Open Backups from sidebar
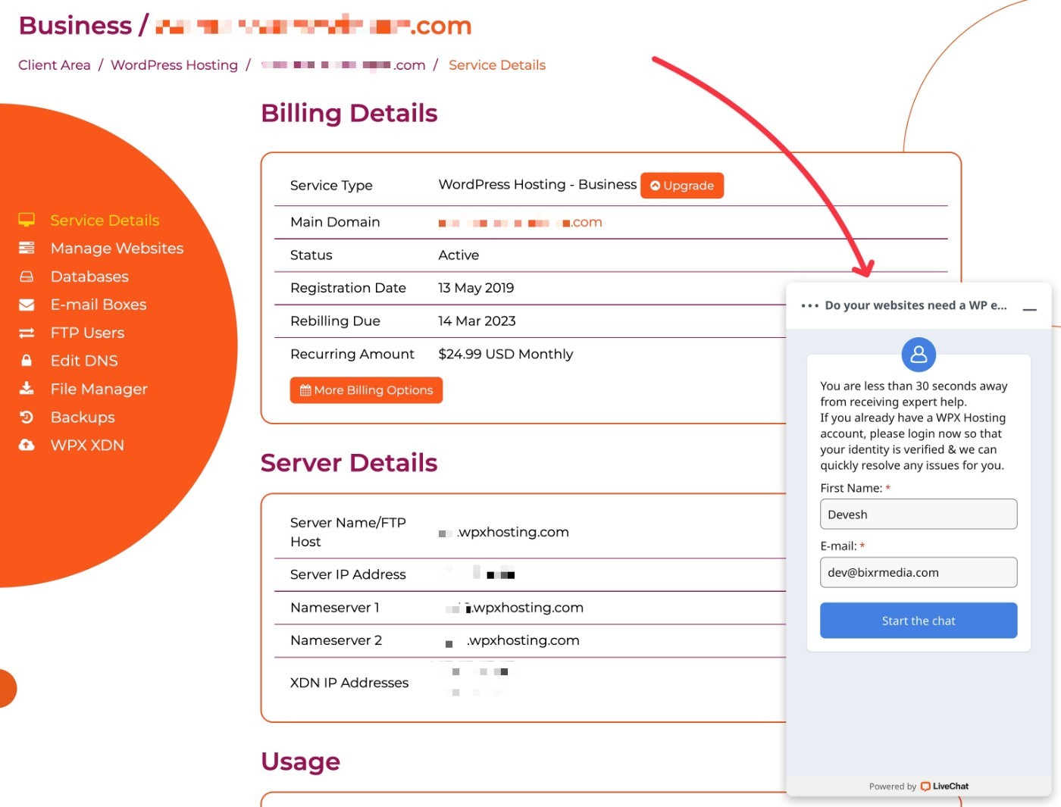1061x807 pixels. (83, 417)
